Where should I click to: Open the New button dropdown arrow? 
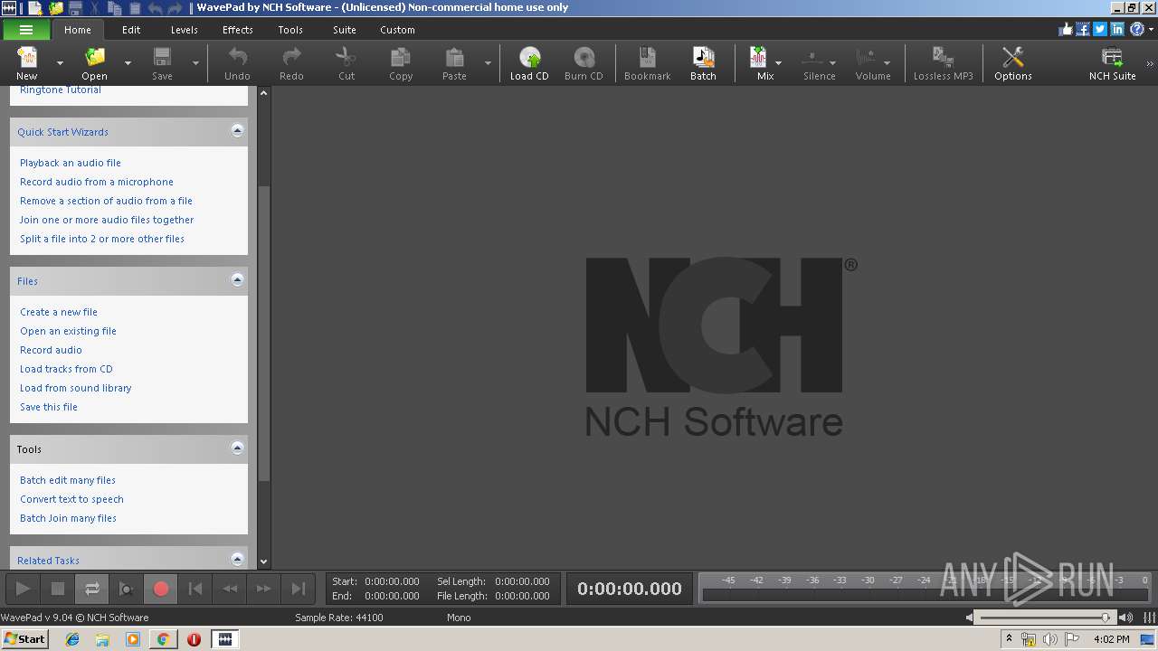tap(60, 63)
